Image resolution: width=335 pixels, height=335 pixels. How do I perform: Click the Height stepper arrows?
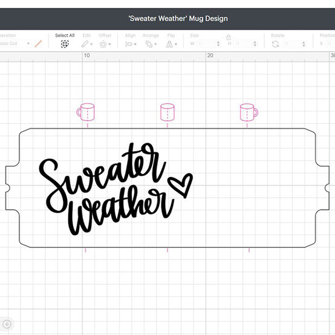(255, 44)
